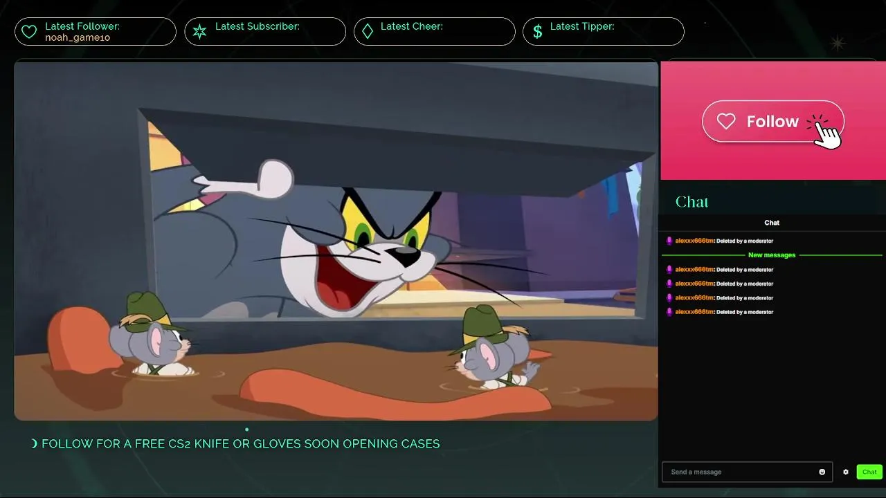Hit the Follow button label

point(772,122)
